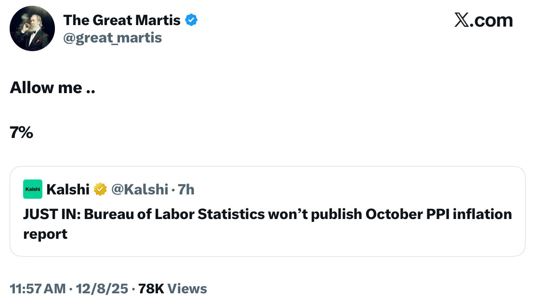
Task: Click the Kalshi green logo icon
Action: [33, 190]
